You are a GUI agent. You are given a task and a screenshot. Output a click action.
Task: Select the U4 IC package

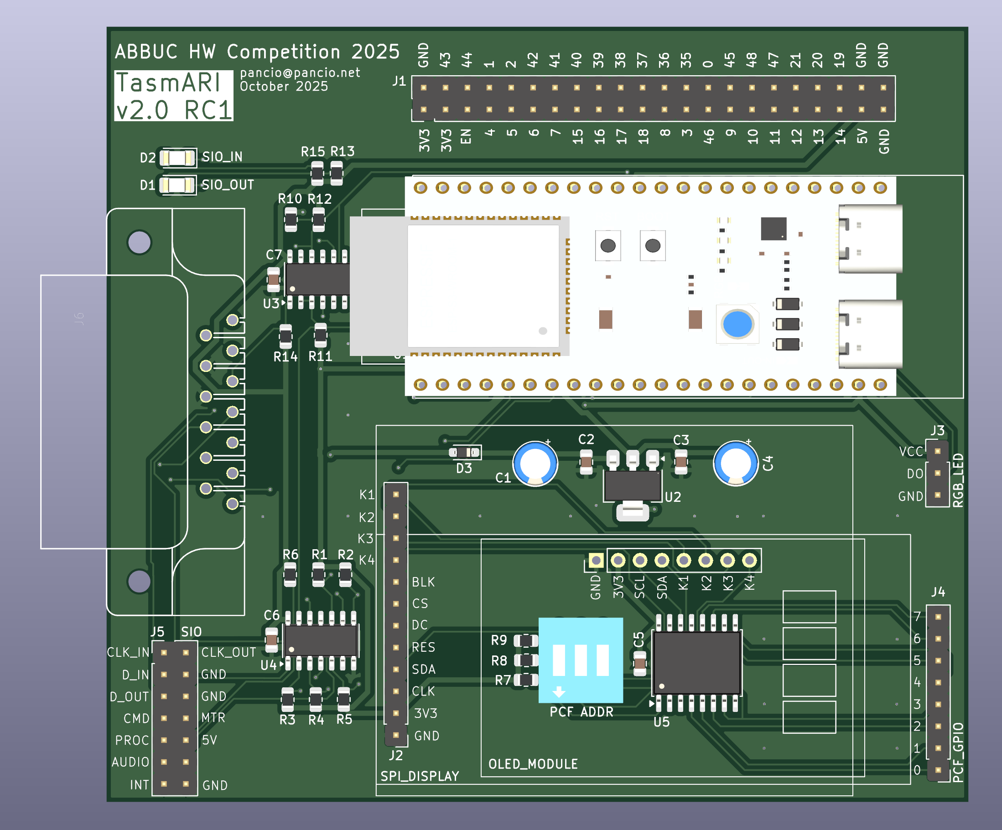[x=321, y=640]
